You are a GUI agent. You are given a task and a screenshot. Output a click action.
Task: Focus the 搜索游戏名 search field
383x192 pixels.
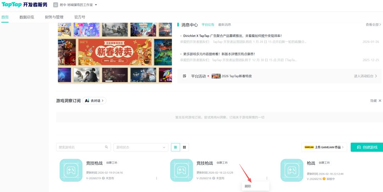84,147
